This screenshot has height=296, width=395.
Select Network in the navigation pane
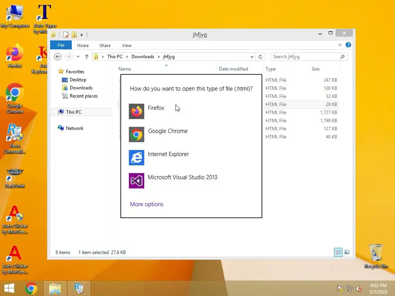(74, 128)
